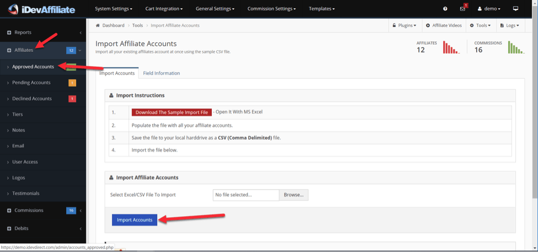Open System Settings dropdown menu
Image resolution: width=538 pixels, height=252 pixels.
(x=114, y=9)
